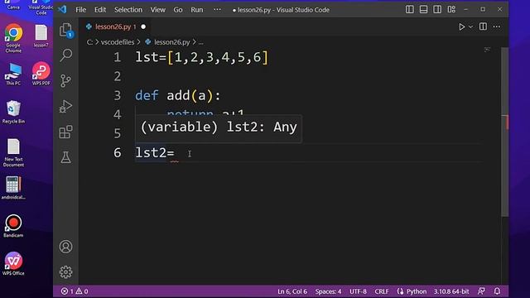
Task: Open the Manage gear menu
Action: [66, 272]
